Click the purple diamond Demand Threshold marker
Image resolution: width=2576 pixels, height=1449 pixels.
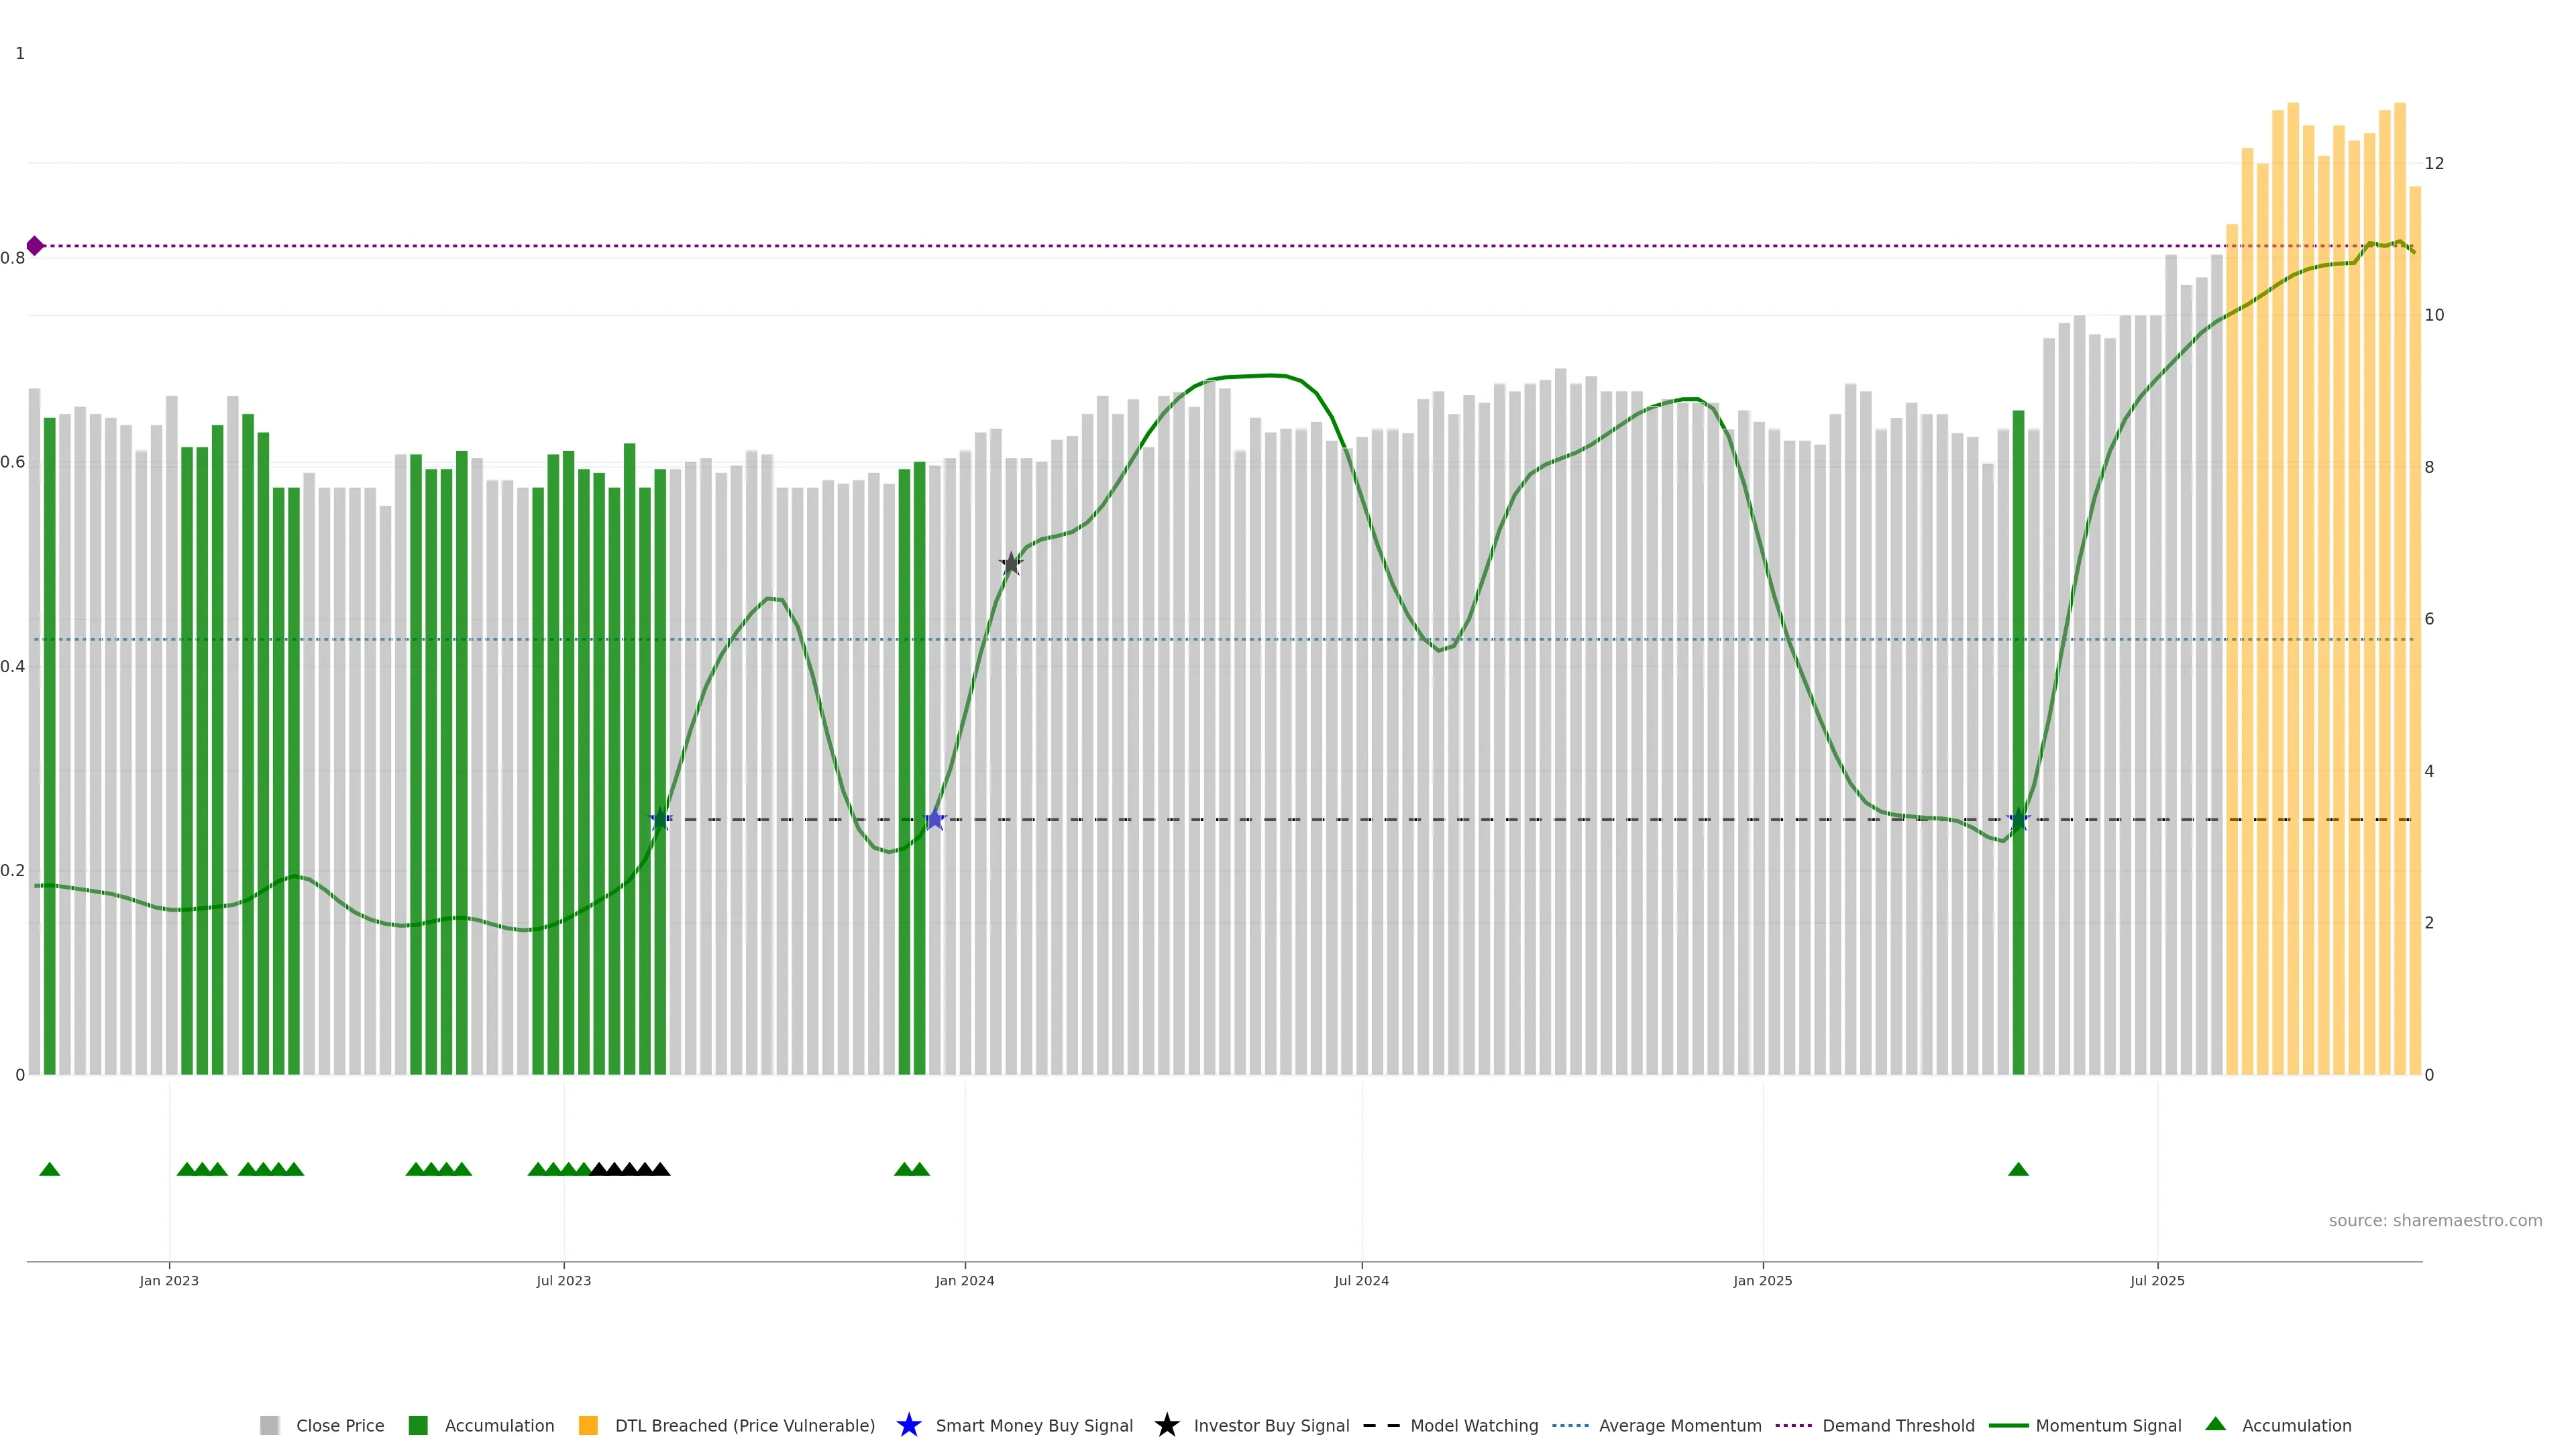pyautogui.click(x=35, y=245)
